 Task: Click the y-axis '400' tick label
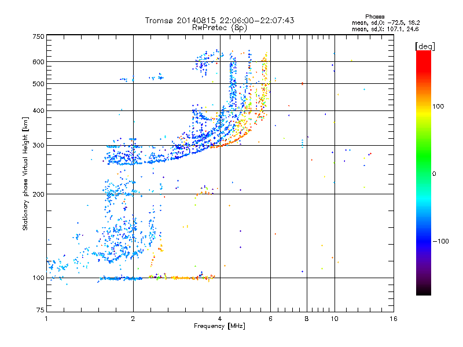pos(39,110)
